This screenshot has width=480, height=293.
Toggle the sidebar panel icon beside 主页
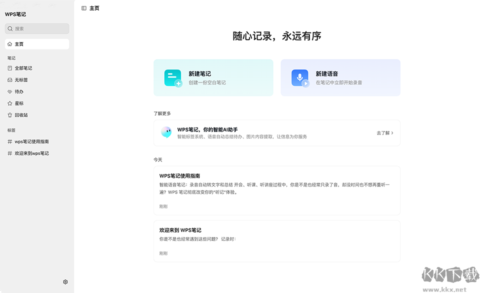point(84,8)
